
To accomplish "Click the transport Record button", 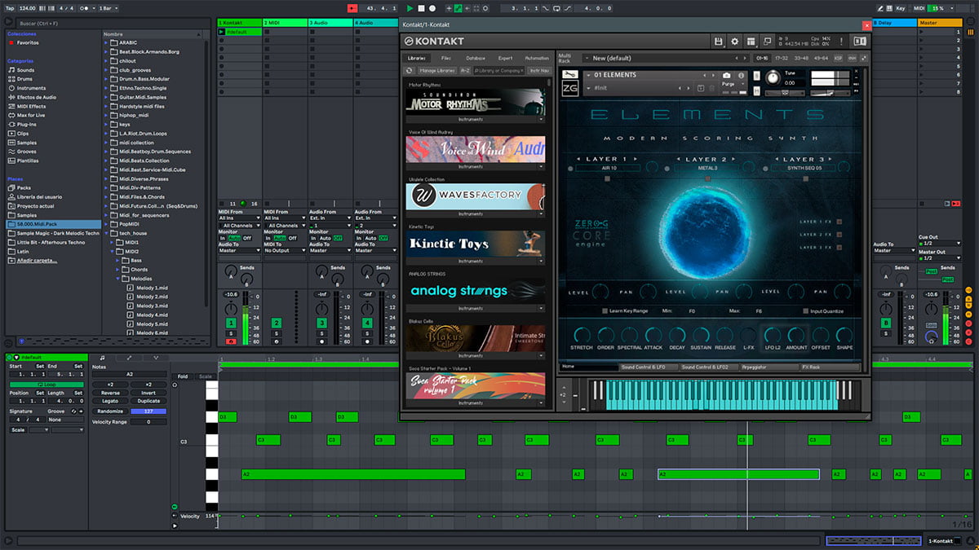I will [x=432, y=8].
